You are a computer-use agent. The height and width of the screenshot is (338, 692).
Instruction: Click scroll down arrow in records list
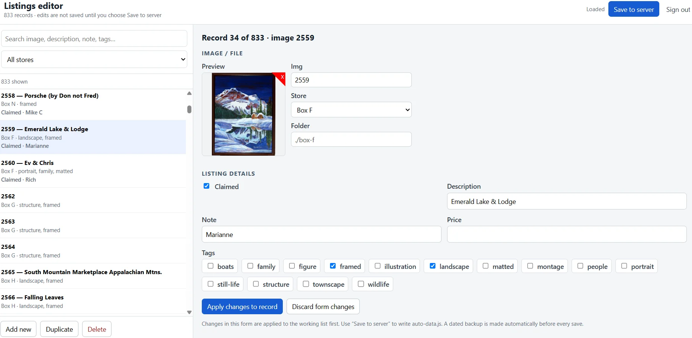coord(189,312)
